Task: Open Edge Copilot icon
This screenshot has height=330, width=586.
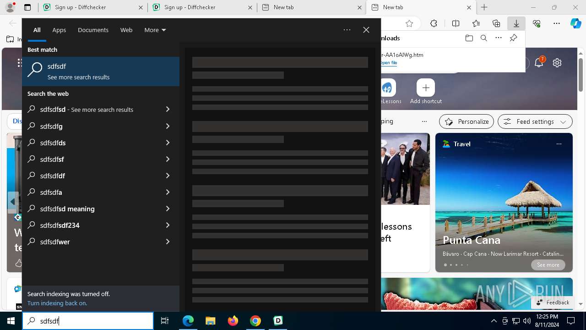Action: 575,24
